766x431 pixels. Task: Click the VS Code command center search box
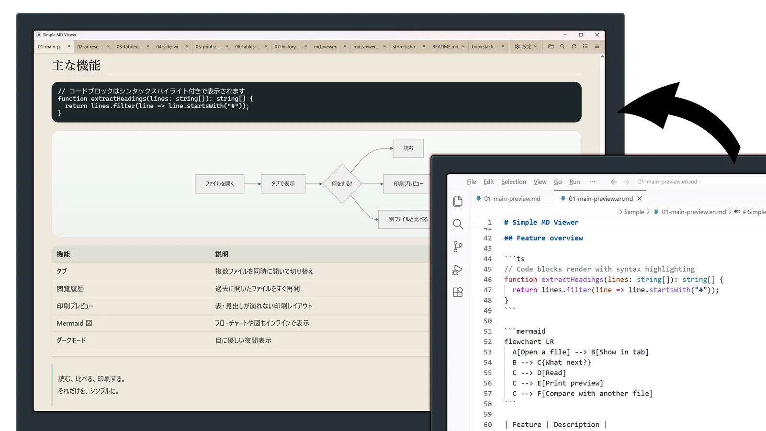pos(699,182)
